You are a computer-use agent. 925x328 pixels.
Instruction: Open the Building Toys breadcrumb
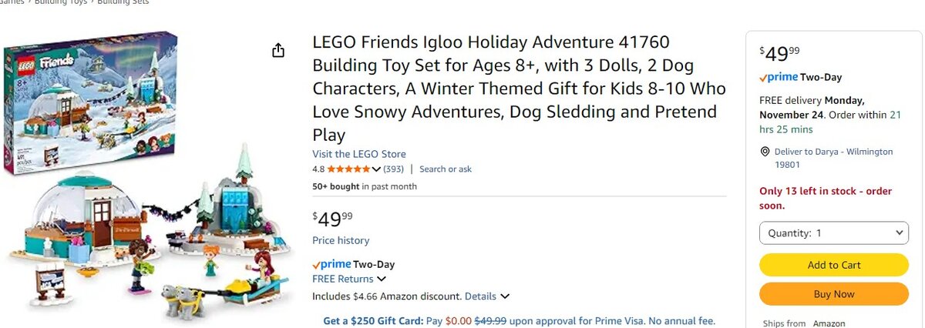click(60, 2)
